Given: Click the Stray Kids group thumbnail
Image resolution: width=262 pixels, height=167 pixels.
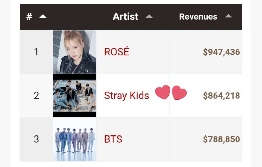Looking at the screenshot, I should click(x=75, y=96).
